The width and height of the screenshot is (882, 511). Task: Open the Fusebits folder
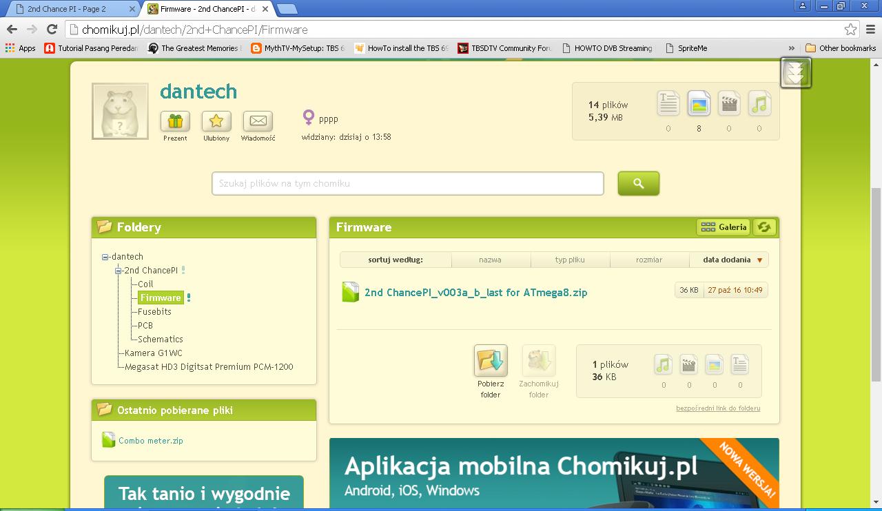(x=154, y=311)
